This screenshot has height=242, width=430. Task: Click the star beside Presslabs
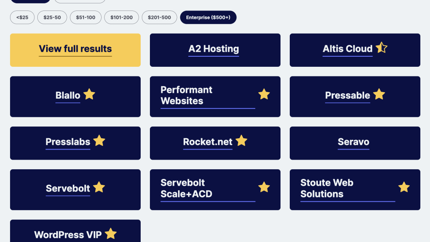tap(99, 141)
